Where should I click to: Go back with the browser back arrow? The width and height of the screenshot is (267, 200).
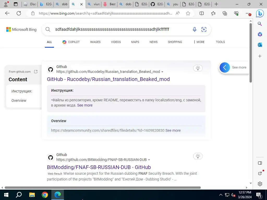tap(7, 13)
